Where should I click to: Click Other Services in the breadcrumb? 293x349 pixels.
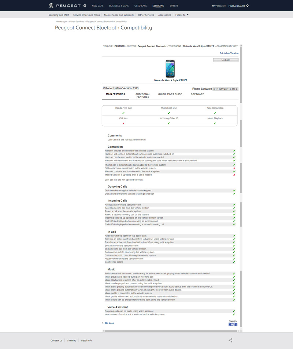coord(77,22)
